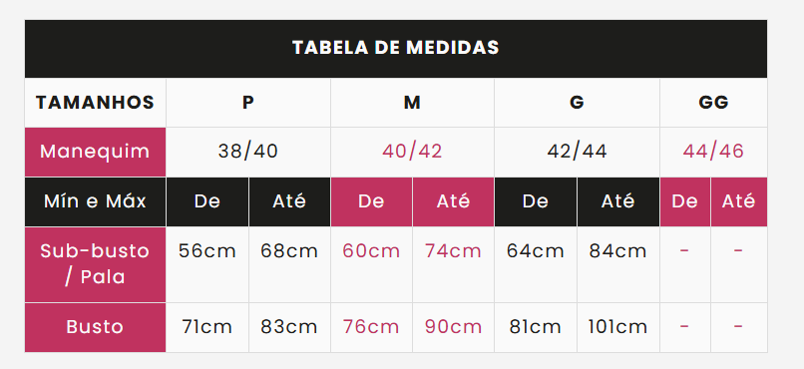Click the 56cm sub-busto cell
Viewport: 804px width, 369px height.
[207, 264]
